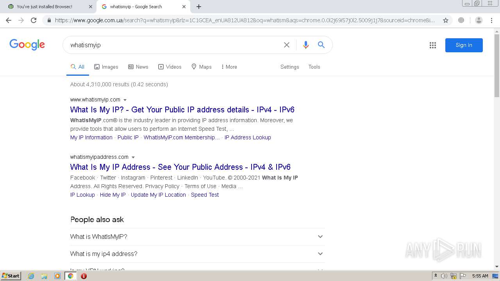Open network status tray icon
The image size is (500, 281).
click(x=454, y=276)
